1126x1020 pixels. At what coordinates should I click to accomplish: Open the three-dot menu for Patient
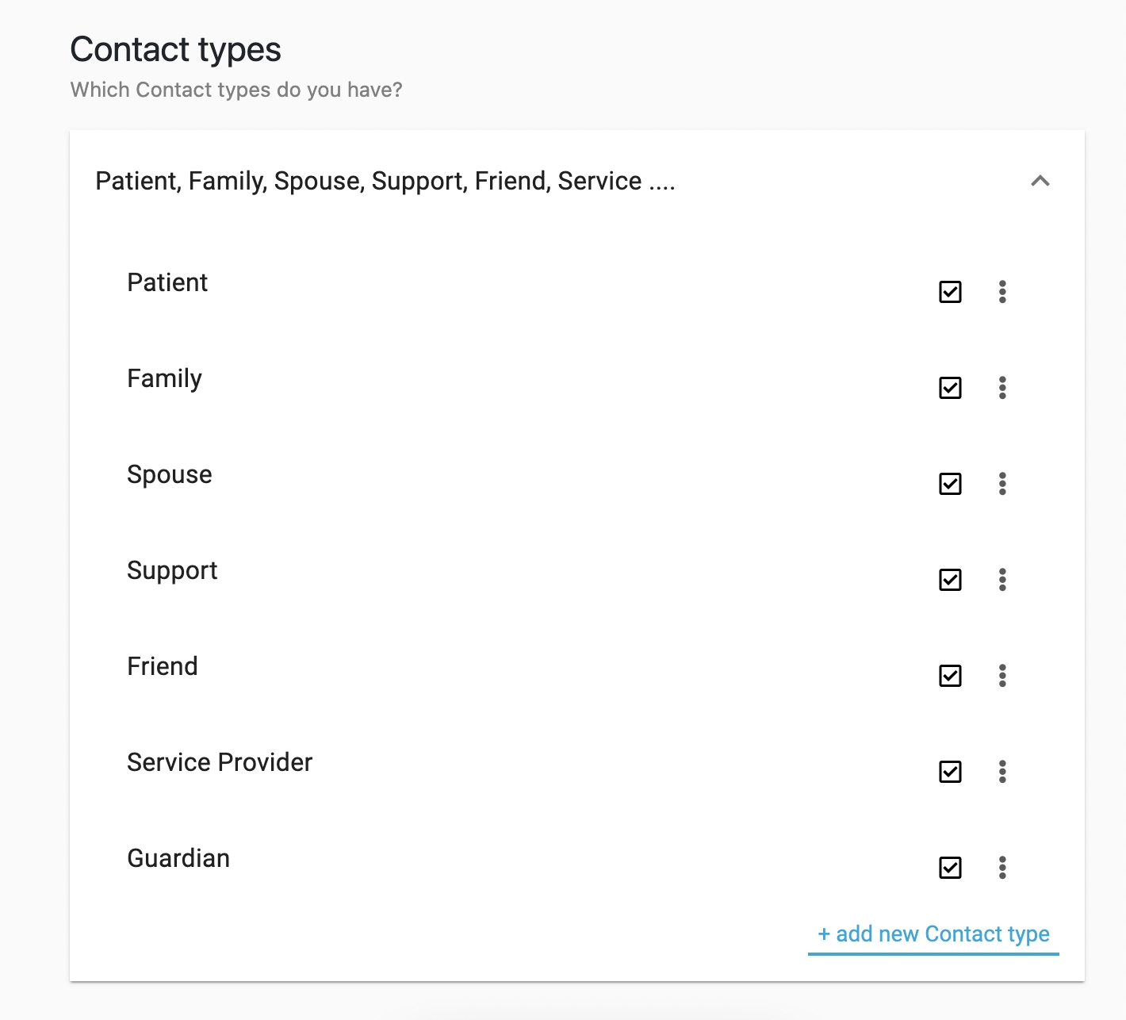coord(1002,292)
